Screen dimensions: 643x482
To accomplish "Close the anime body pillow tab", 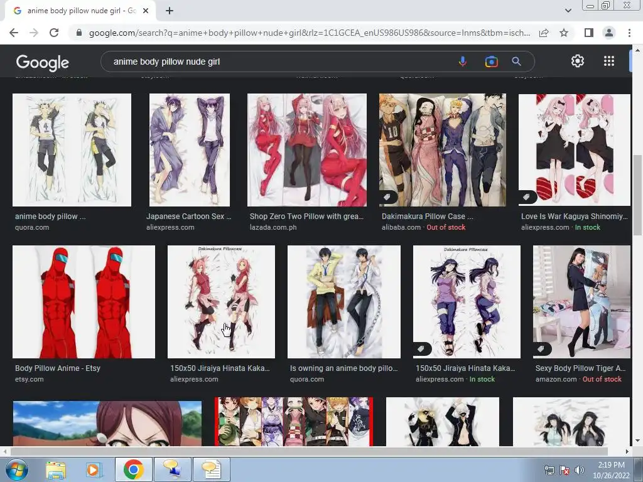I will (146, 11).
